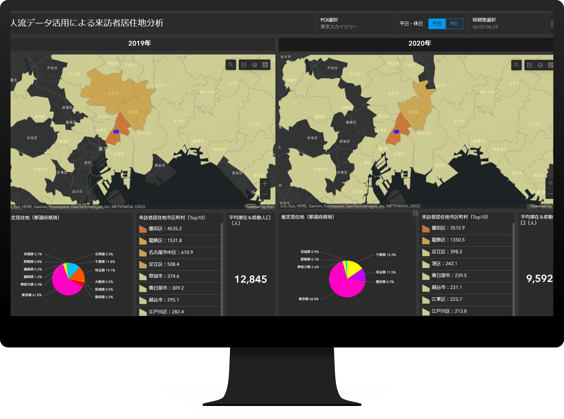Select the 平日 weekday toggle

(x=437, y=24)
